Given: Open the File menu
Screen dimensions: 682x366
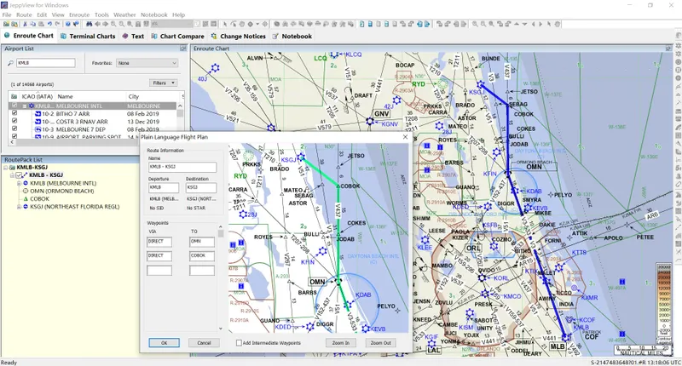Looking at the screenshot, I should point(7,14).
